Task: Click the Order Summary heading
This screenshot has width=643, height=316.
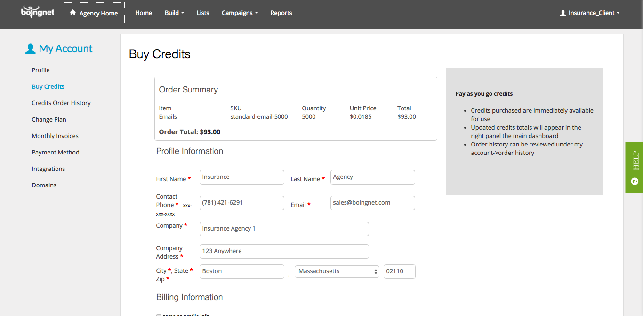Action: pos(188,90)
